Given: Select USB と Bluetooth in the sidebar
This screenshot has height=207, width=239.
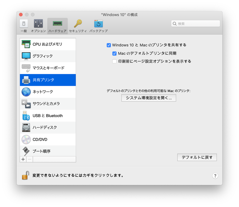Looking at the screenshot, I should pyautogui.click(x=48, y=116).
